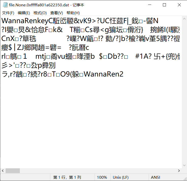The width and height of the screenshot is (187, 181).
Task: Click the 100% zoom level in status bar
Action: pyautogui.click(x=102, y=177)
